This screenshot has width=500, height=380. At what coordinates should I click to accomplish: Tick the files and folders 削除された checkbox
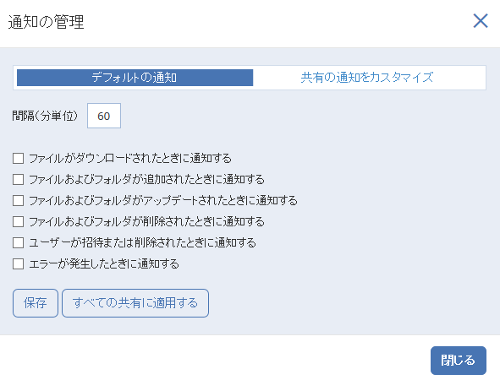(x=18, y=221)
